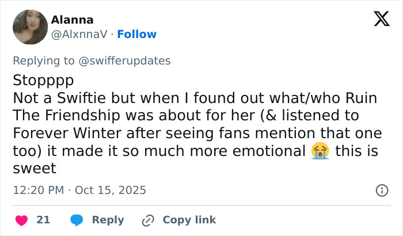Click the display name Alanna
Screen dimensions: 403x236
73,20
